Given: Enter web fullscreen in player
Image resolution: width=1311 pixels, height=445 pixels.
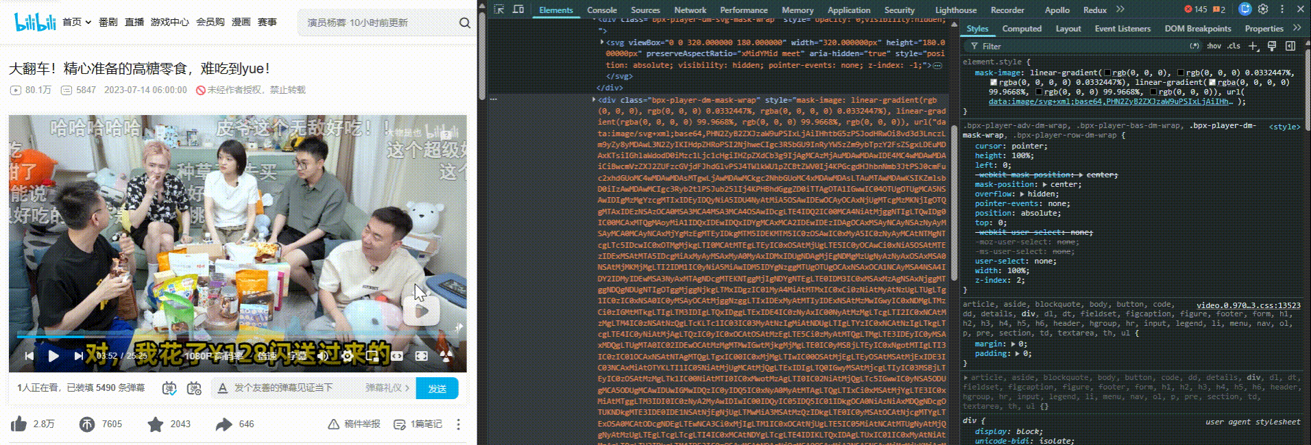Looking at the screenshot, I should click(x=422, y=356).
